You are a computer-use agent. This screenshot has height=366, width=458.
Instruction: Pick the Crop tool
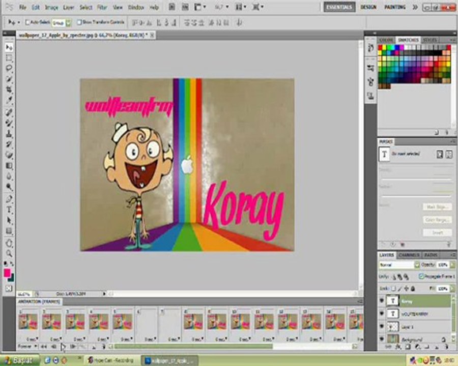pyautogui.click(x=9, y=90)
